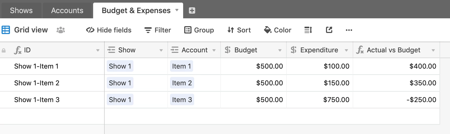
Task: Open the Group records menu
Action: (x=199, y=30)
